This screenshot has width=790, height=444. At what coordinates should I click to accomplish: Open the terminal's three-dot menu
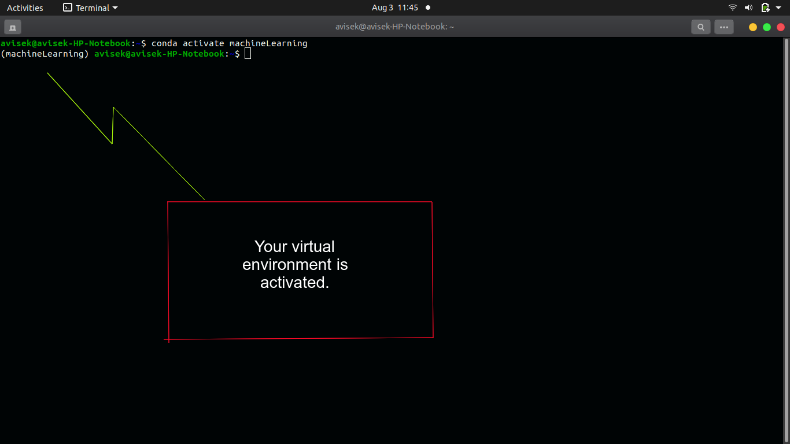723,27
